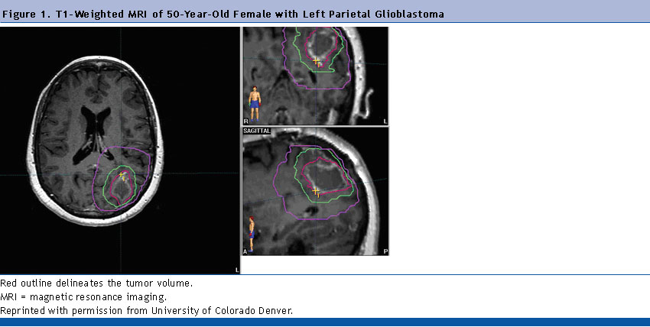650x327 pixels.
Task: Open the axial brain MRI image
Action: pos(120,151)
